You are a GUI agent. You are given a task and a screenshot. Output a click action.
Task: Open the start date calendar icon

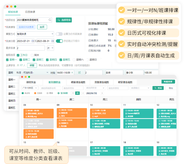point(32,41)
